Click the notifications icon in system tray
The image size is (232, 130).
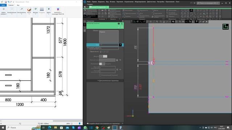(228, 127)
